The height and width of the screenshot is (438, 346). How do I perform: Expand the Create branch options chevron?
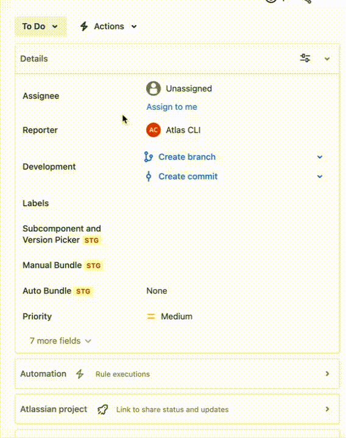pos(320,157)
